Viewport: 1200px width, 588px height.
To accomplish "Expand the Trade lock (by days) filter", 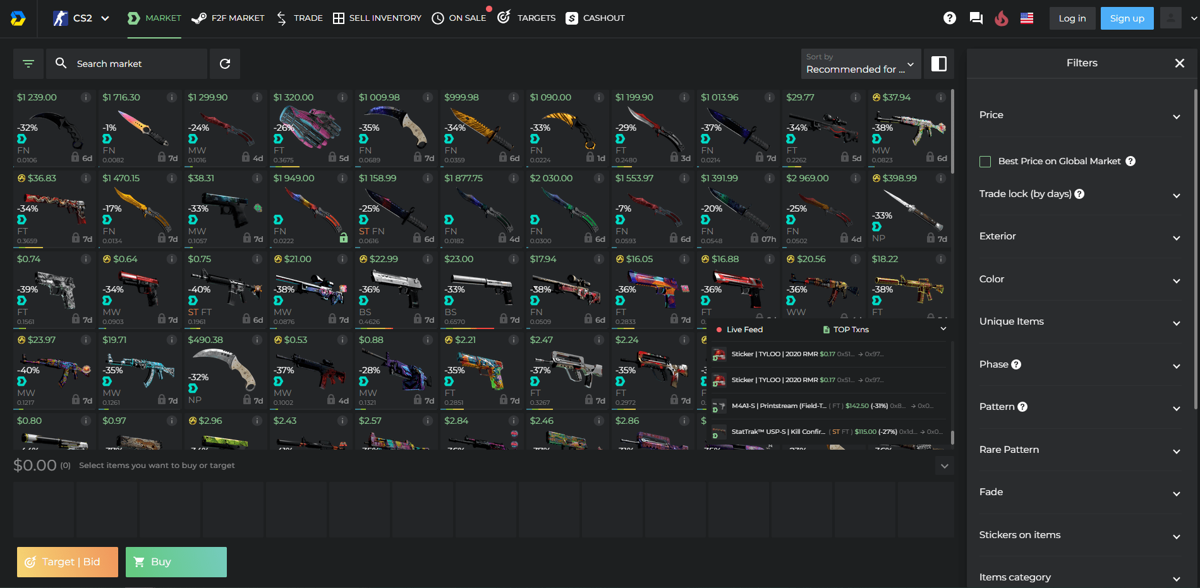I will 1081,195.
